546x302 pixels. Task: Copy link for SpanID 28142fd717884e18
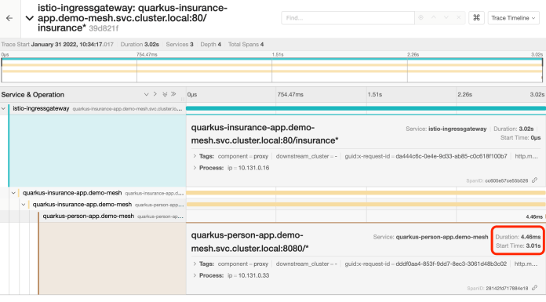(534, 288)
